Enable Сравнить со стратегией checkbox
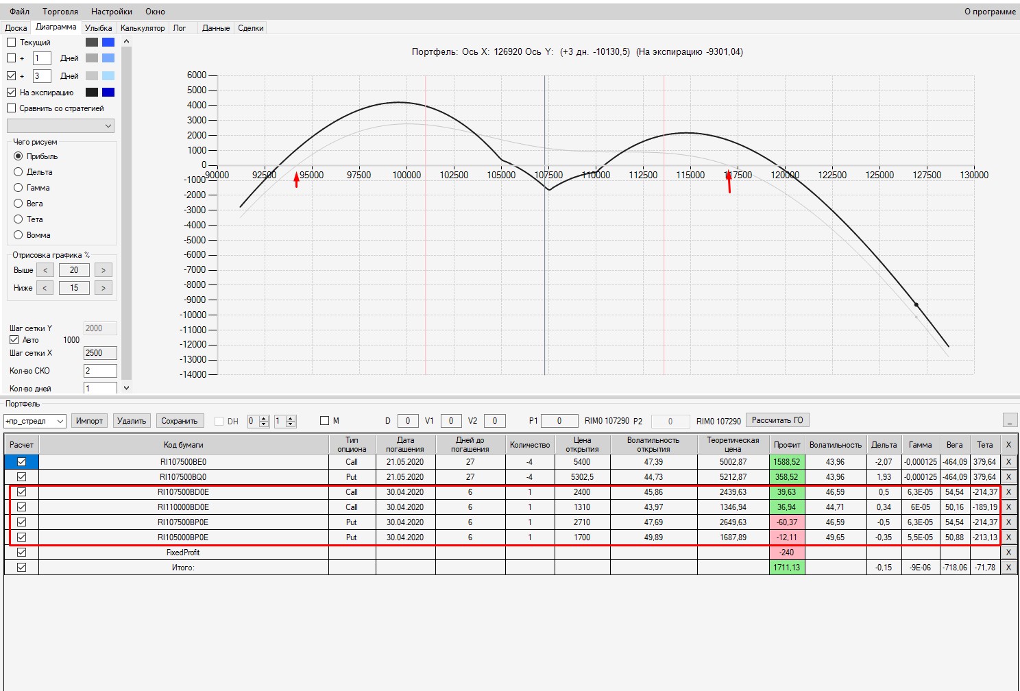 (12, 108)
